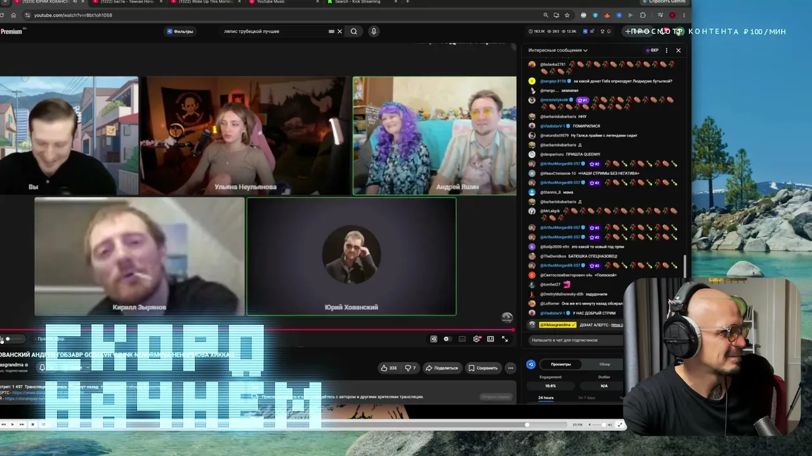
Task: Open the 0XP crown badge in chat
Action: (x=652, y=50)
